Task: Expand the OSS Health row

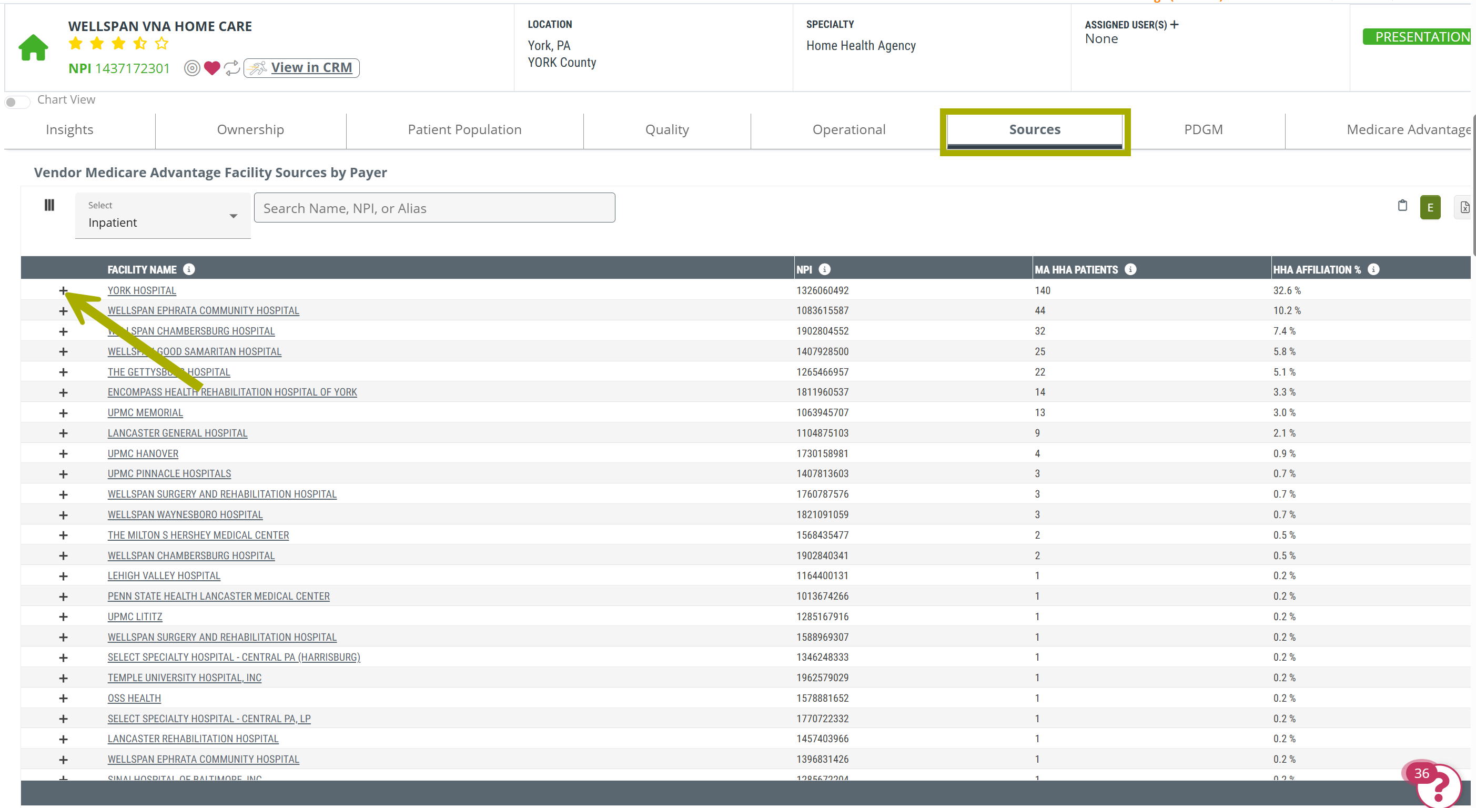Action: [x=64, y=699]
